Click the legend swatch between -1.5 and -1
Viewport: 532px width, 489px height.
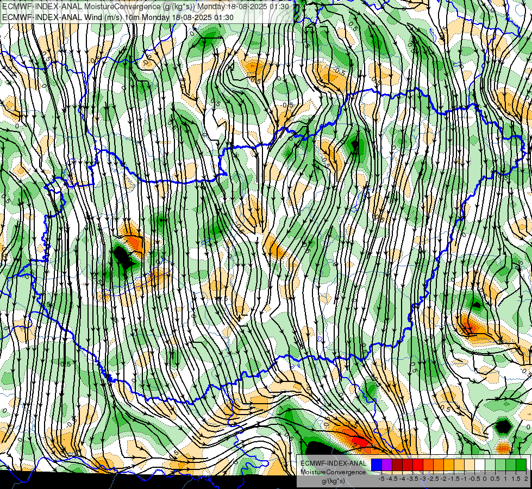[459, 465]
